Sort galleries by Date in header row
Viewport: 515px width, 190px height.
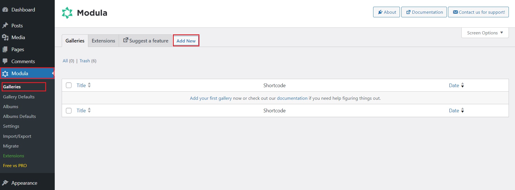pyautogui.click(x=454, y=85)
